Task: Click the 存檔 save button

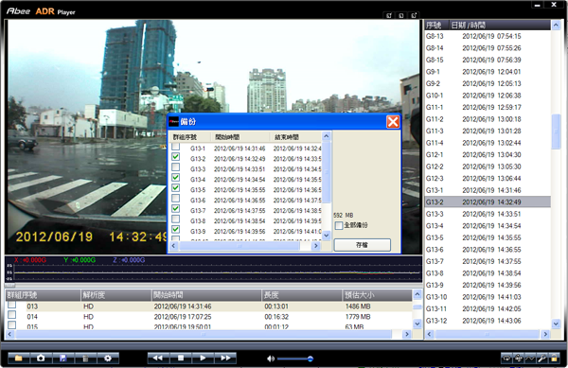Action: pyautogui.click(x=362, y=245)
